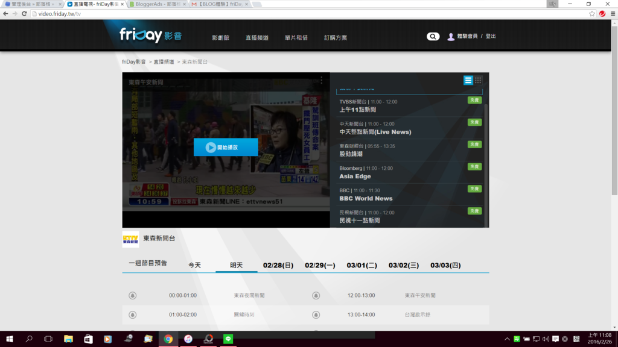Open the search icon in header
Image resolution: width=618 pixels, height=347 pixels.
[433, 36]
